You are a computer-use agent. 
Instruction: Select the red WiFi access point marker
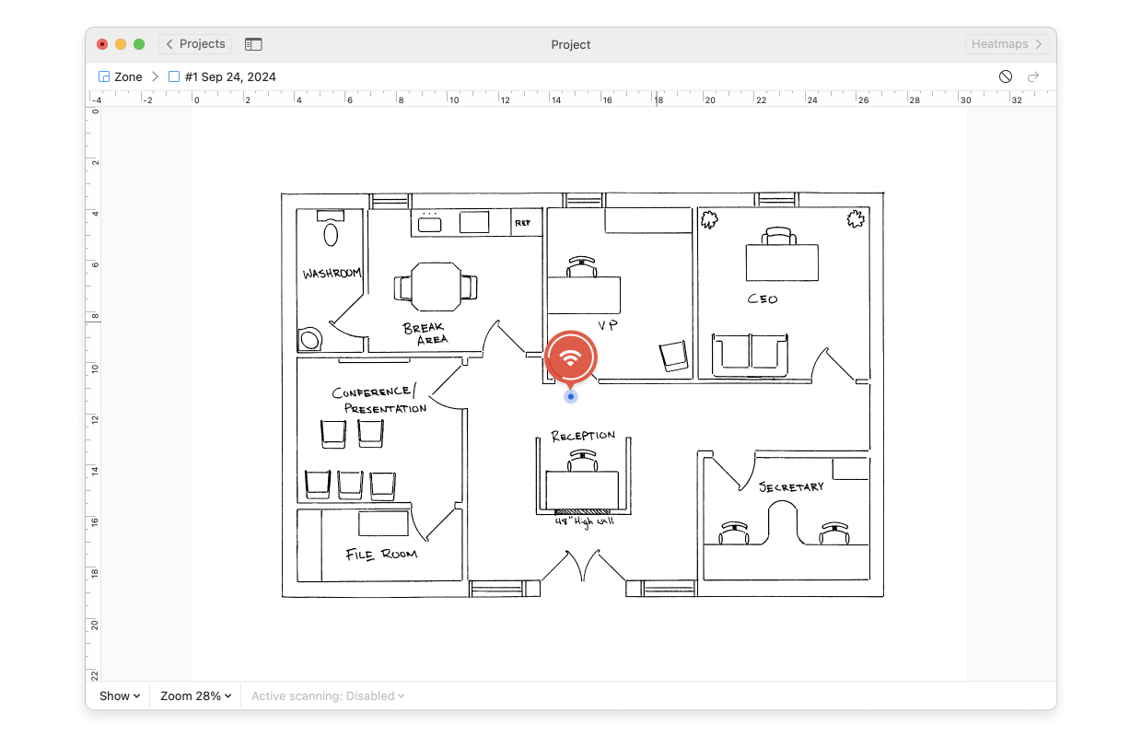570,357
